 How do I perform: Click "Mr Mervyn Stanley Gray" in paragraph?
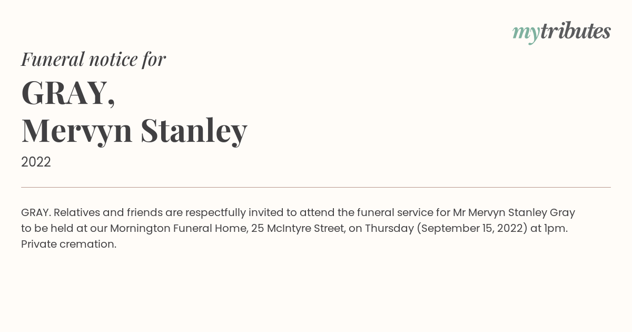click(x=514, y=213)
